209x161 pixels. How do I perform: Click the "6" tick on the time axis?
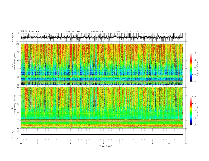point(120,143)
